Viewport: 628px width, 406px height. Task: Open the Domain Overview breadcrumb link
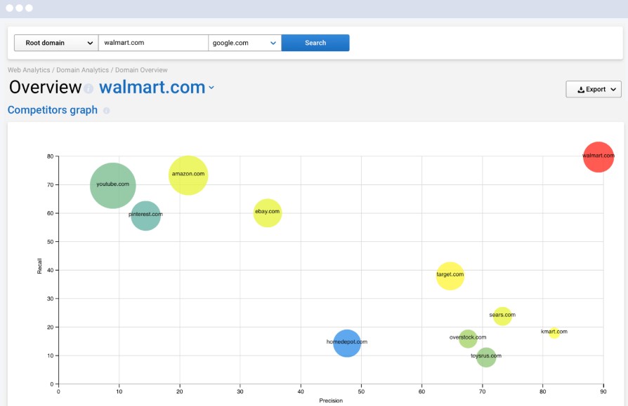(141, 70)
